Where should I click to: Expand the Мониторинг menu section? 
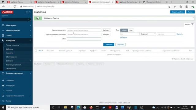tap(16, 25)
